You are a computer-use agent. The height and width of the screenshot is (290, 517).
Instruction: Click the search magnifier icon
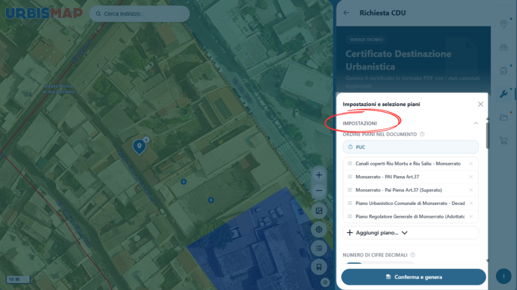[98, 14]
